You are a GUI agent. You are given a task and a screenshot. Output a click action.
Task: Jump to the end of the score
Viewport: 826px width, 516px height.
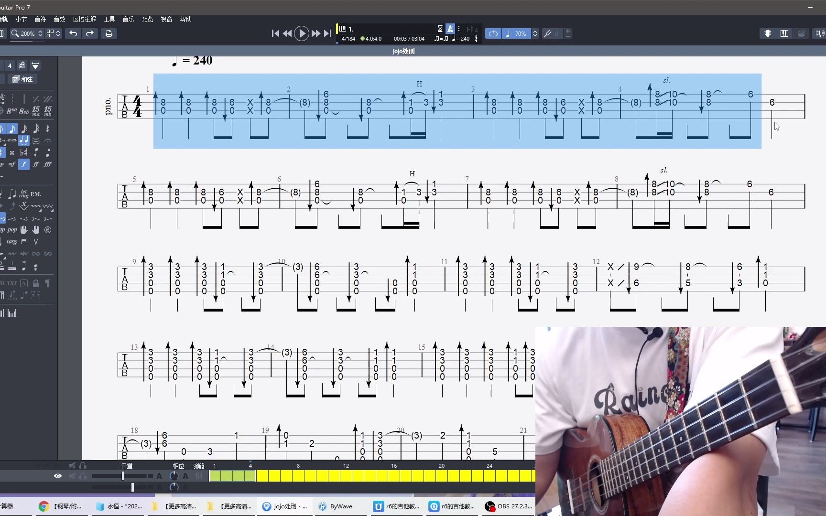[327, 33]
